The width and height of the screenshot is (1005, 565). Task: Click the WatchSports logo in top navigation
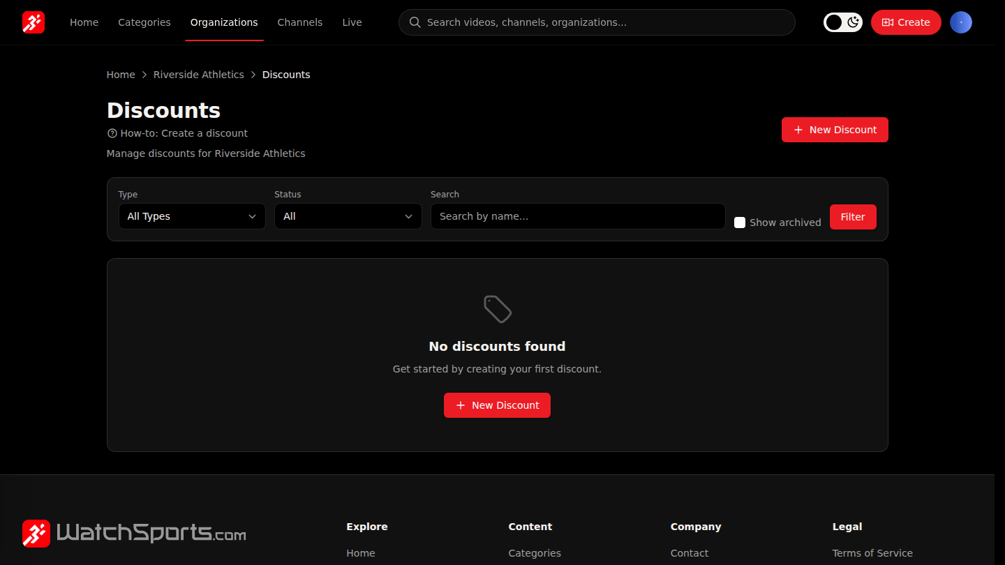pyautogui.click(x=33, y=22)
